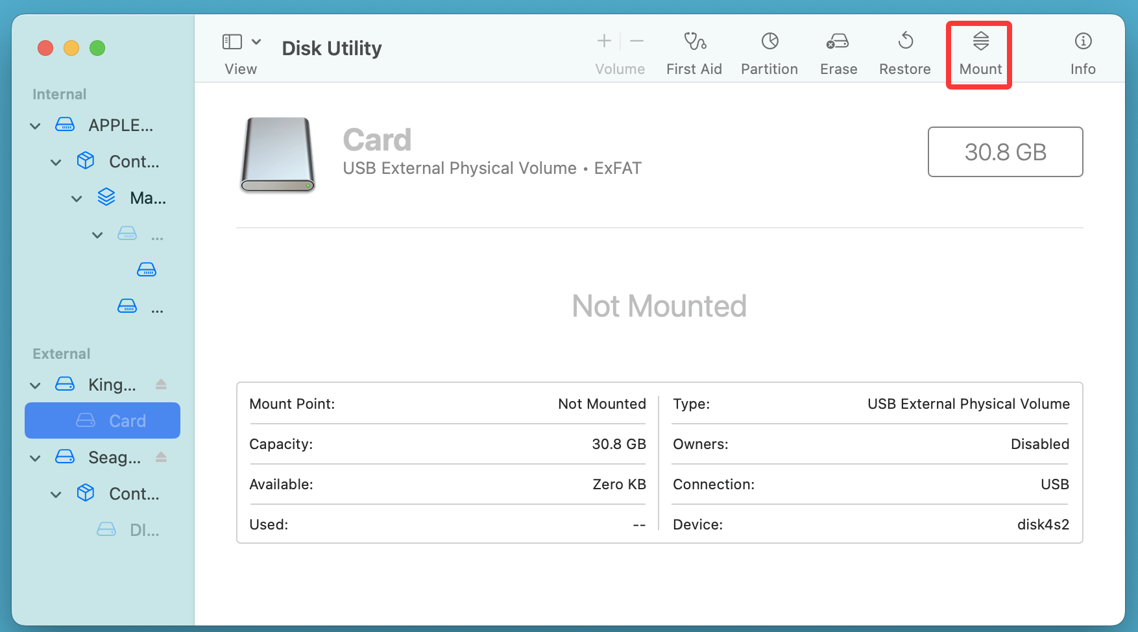Collapse the Kingston external disk tree
The width and height of the screenshot is (1138, 632).
point(36,385)
